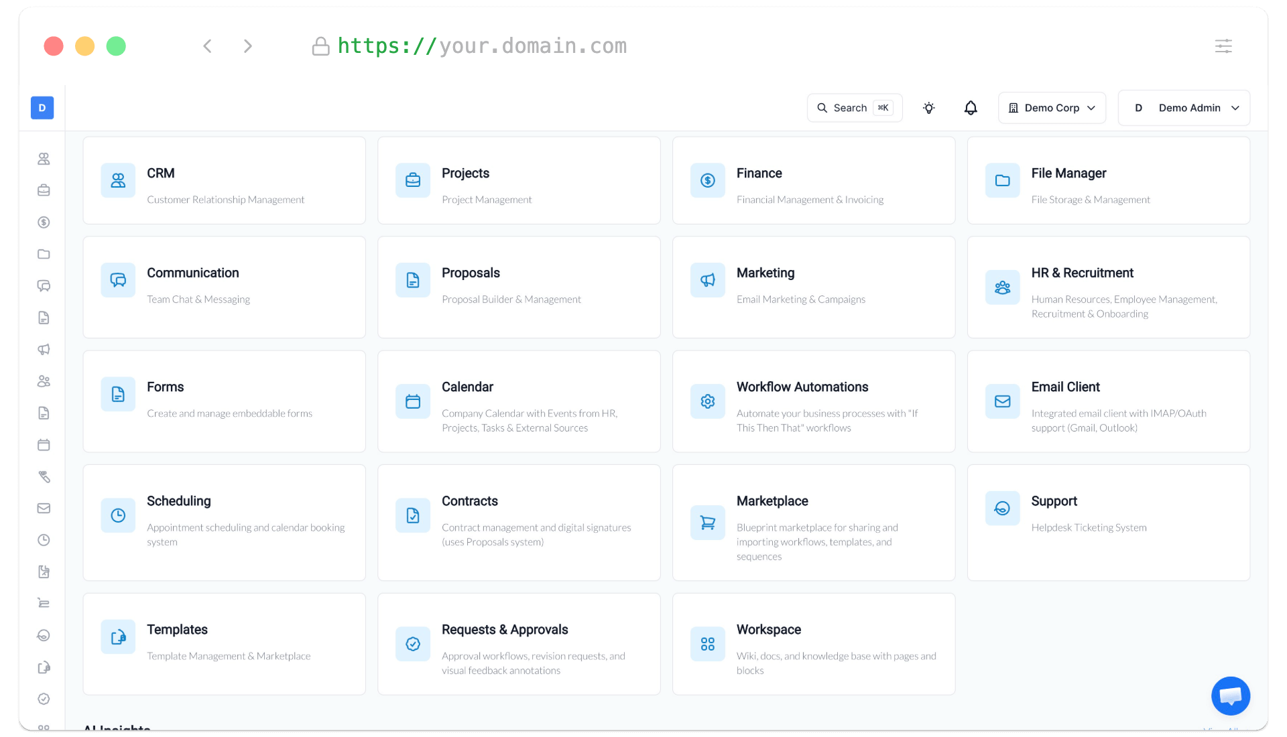Viewport: 1287px width, 737px height.
Task: Open the File Manager module card
Action: tap(1109, 181)
